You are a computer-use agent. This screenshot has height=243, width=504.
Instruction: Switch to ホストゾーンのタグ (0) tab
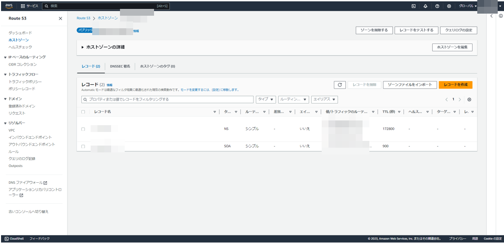tap(158, 67)
